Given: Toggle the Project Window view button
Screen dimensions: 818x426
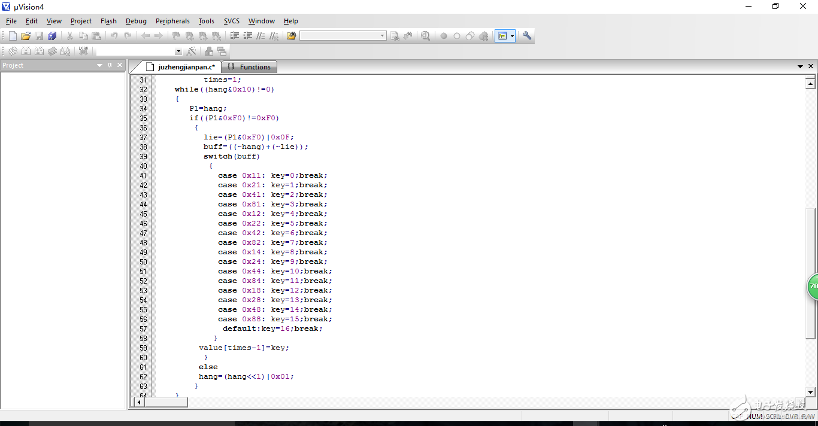Looking at the screenshot, I should tap(502, 36).
